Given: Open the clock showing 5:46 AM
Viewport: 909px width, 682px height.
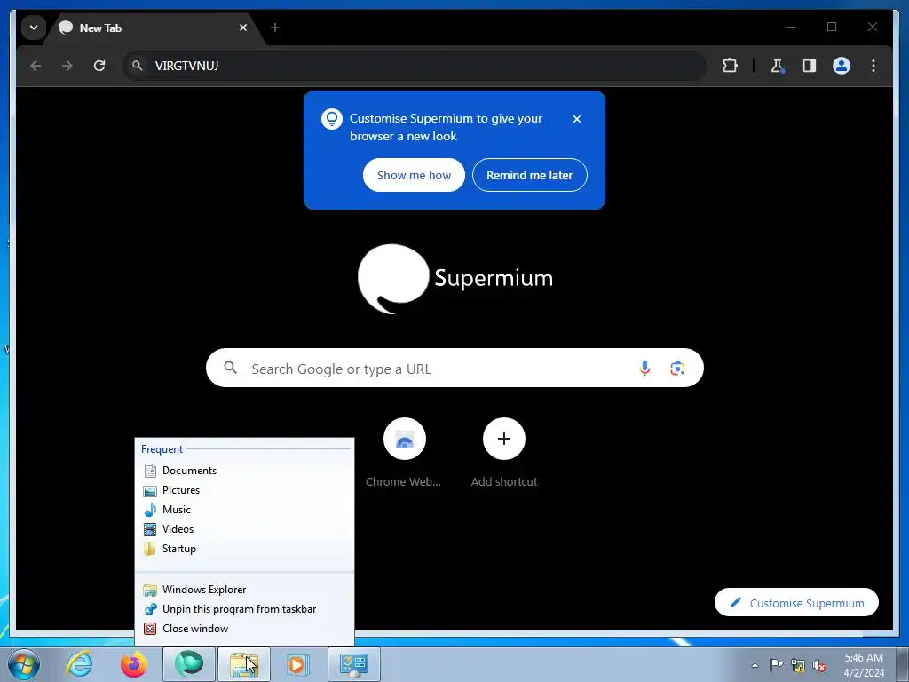Looking at the screenshot, I should point(864,665).
